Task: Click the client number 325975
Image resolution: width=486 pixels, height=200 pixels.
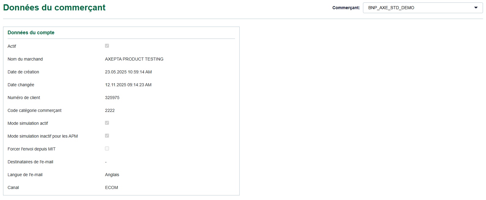Action: coord(112,98)
